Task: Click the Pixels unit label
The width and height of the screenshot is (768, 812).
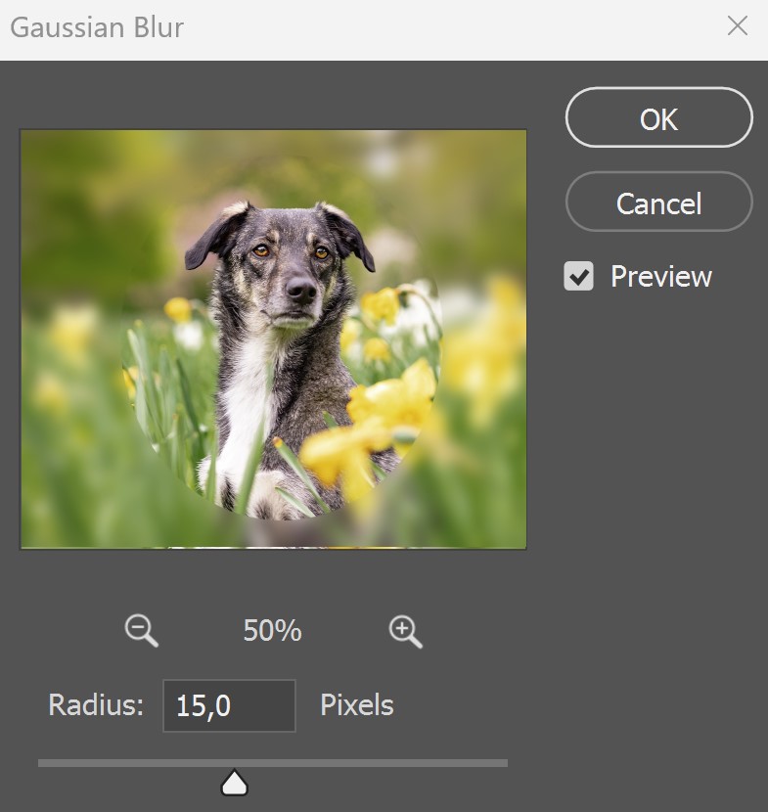Action: [x=357, y=704]
